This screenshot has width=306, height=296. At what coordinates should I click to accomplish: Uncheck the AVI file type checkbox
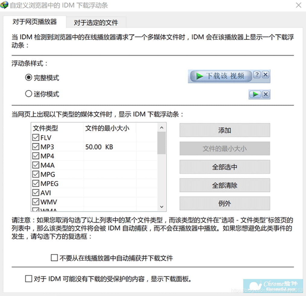click(x=36, y=192)
